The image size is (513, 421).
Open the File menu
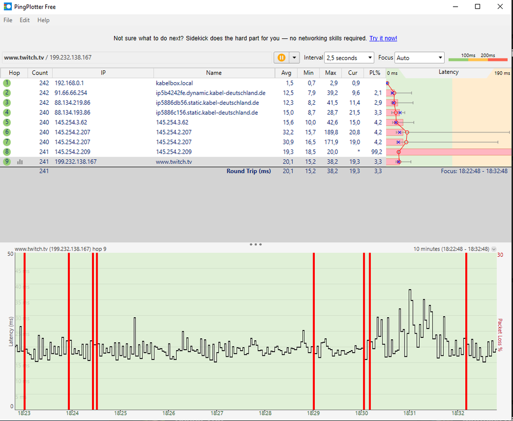pos(8,20)
